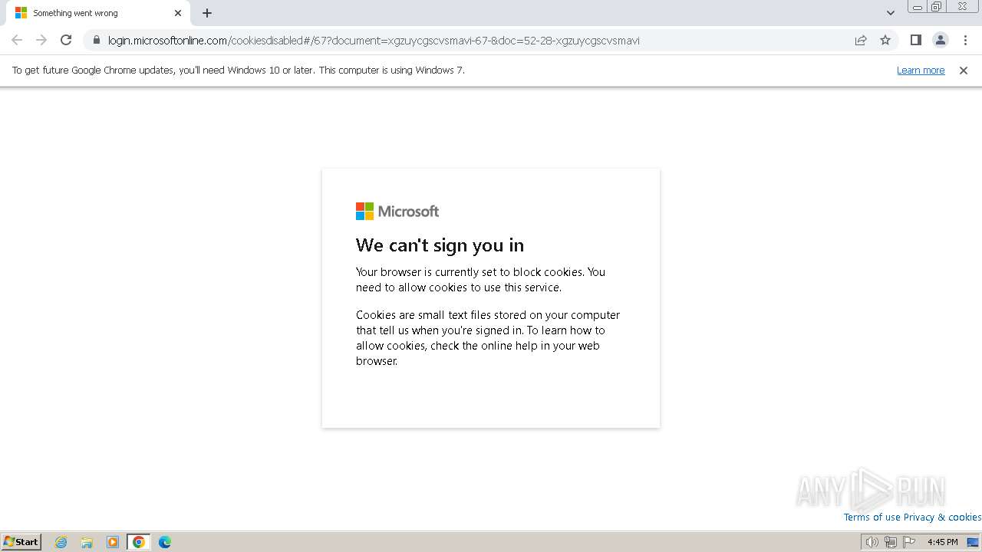The image size is (982, 552).
Task: Open a new tab with plus button
Action: pos(207,13)
